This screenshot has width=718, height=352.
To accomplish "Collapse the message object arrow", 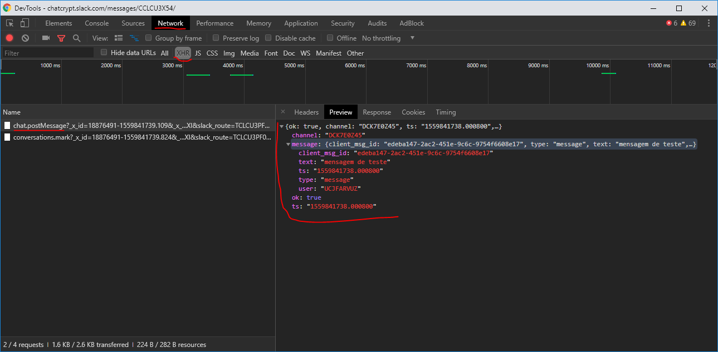I will point(288,145).
